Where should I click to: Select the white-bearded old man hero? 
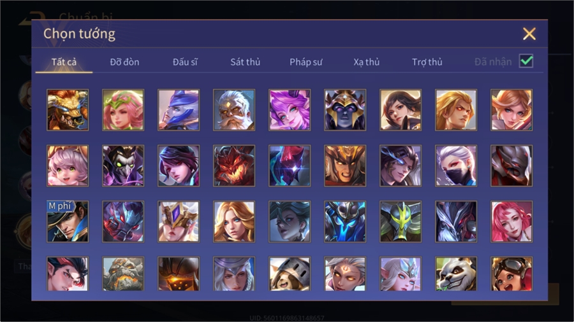click(x=234, y=110)
